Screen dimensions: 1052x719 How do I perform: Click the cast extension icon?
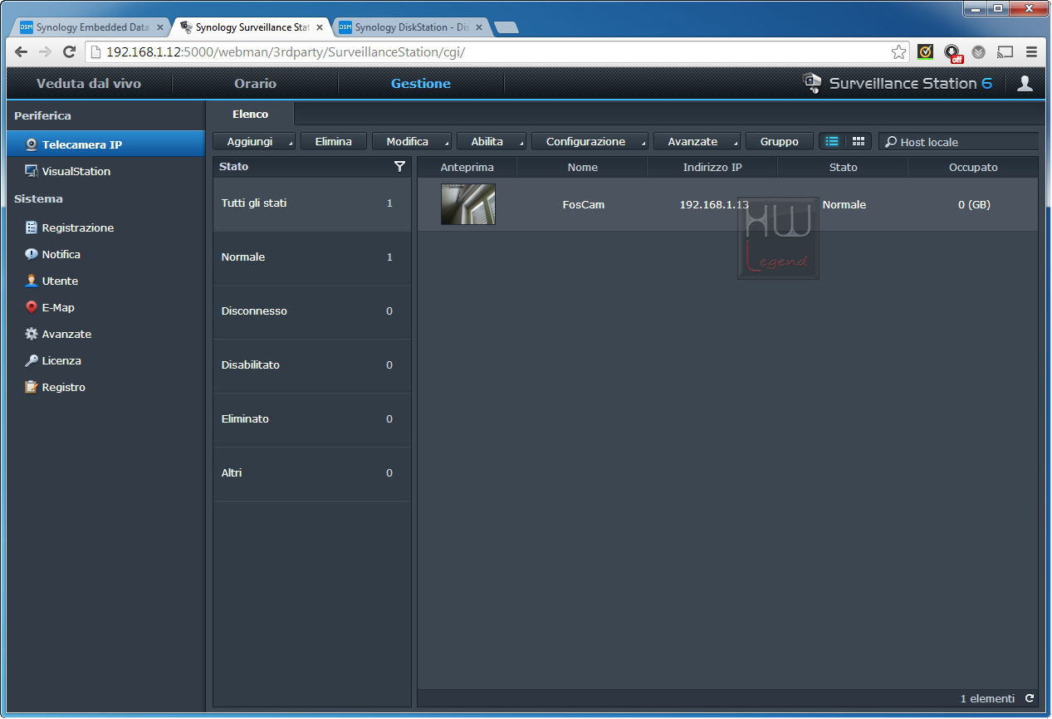click(x=1005, y=51)
